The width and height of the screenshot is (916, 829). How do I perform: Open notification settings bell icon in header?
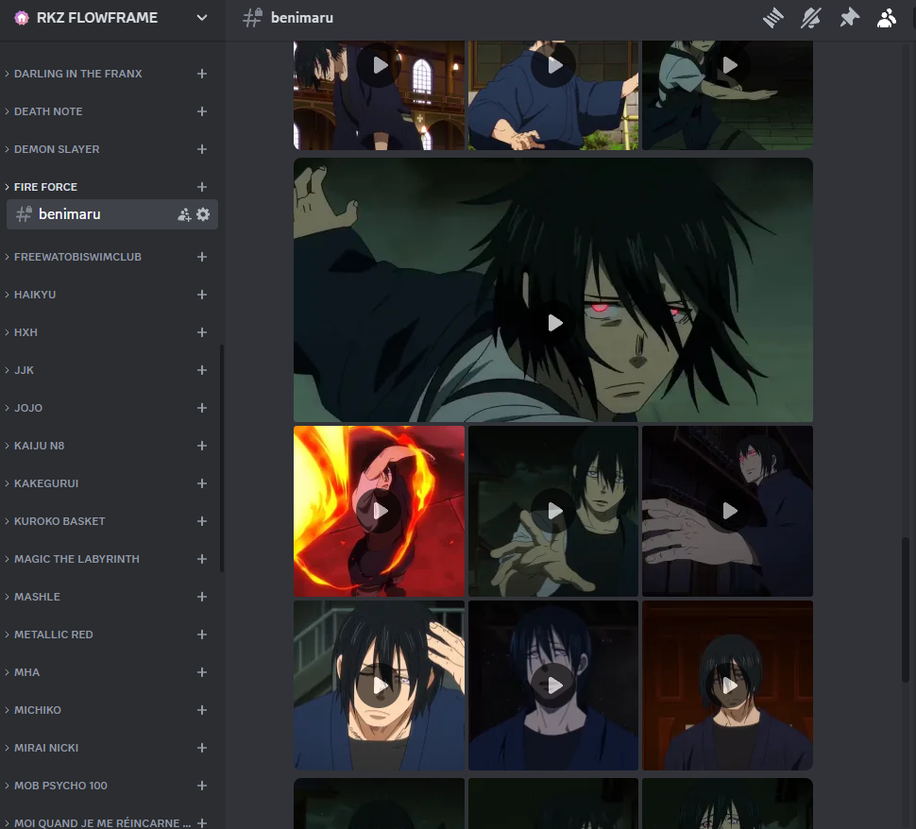(810, 18)
